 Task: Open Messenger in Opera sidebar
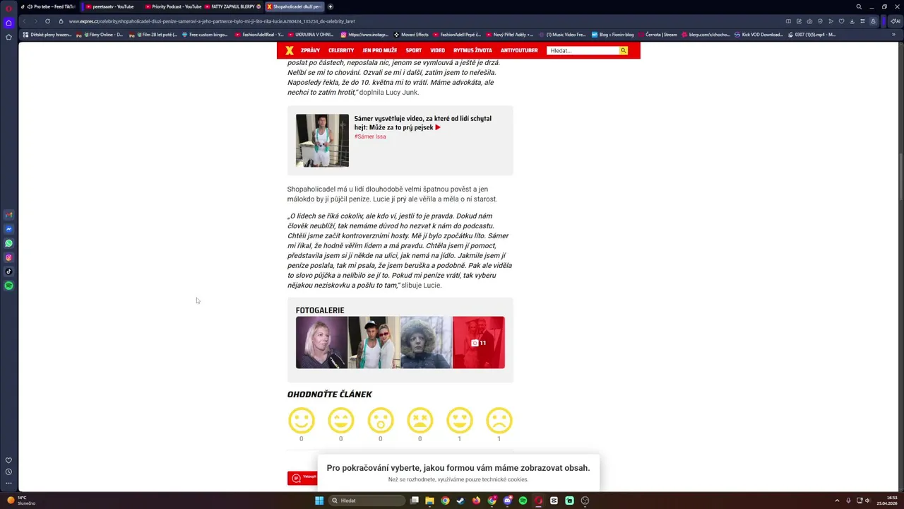point(8,229)
